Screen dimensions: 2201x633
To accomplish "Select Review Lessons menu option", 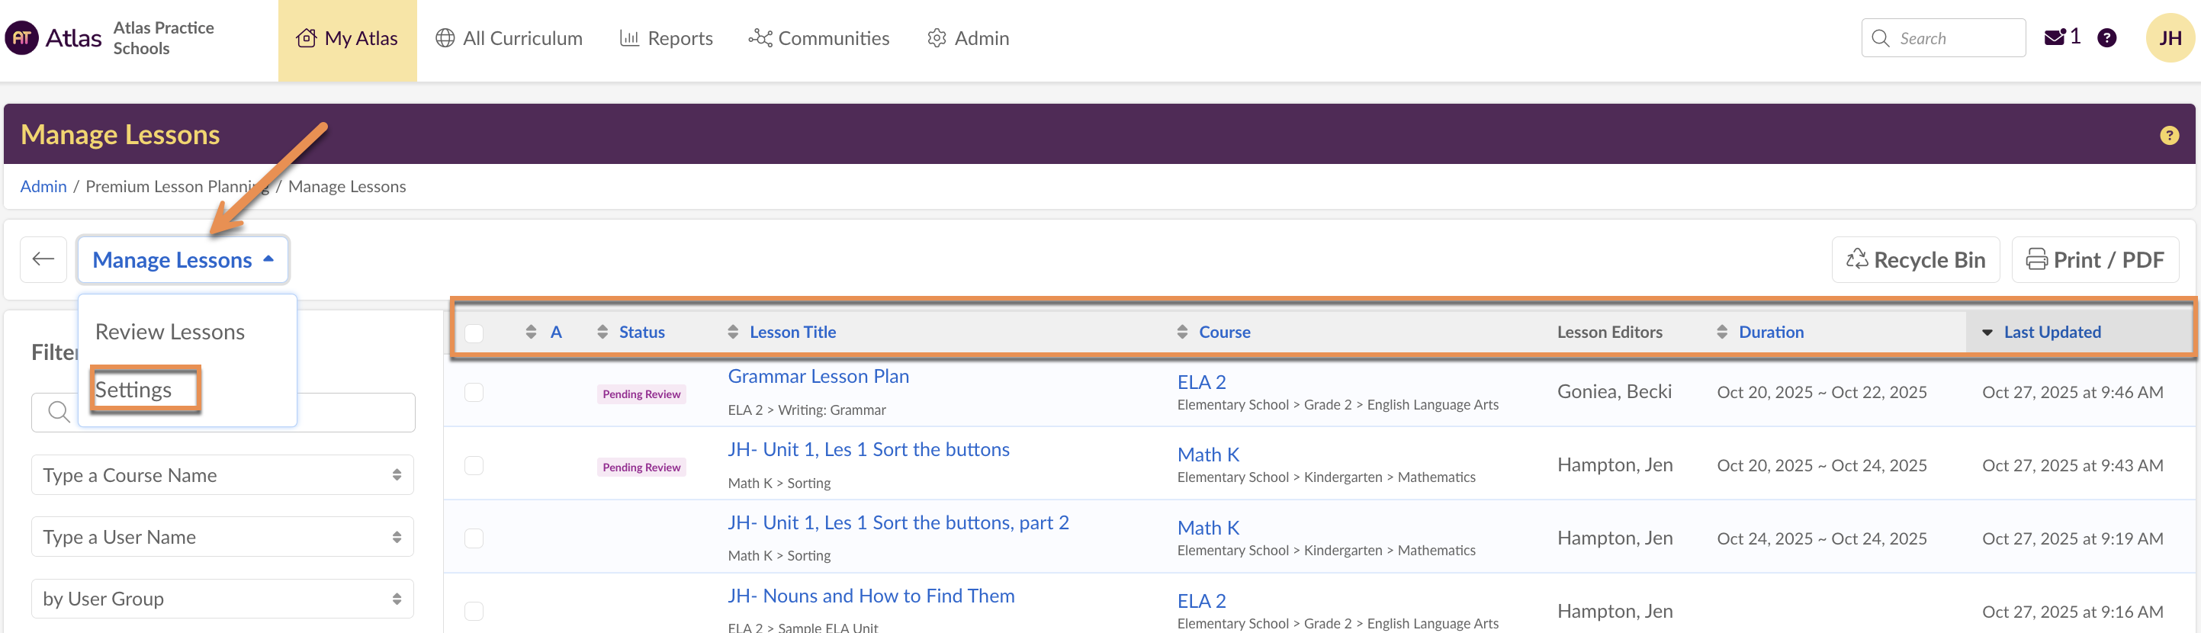I will coord(170,333).
